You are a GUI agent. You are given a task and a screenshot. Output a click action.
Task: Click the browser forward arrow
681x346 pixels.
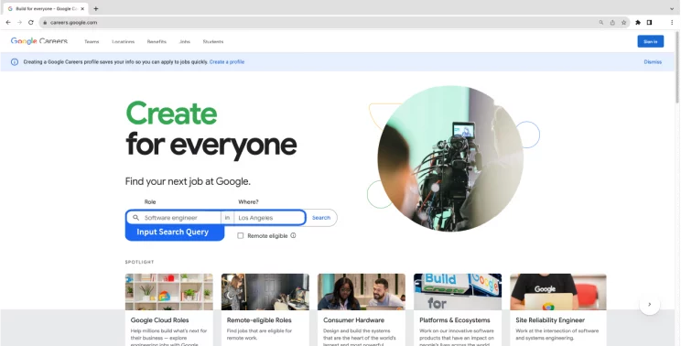[x=19, y=23]
